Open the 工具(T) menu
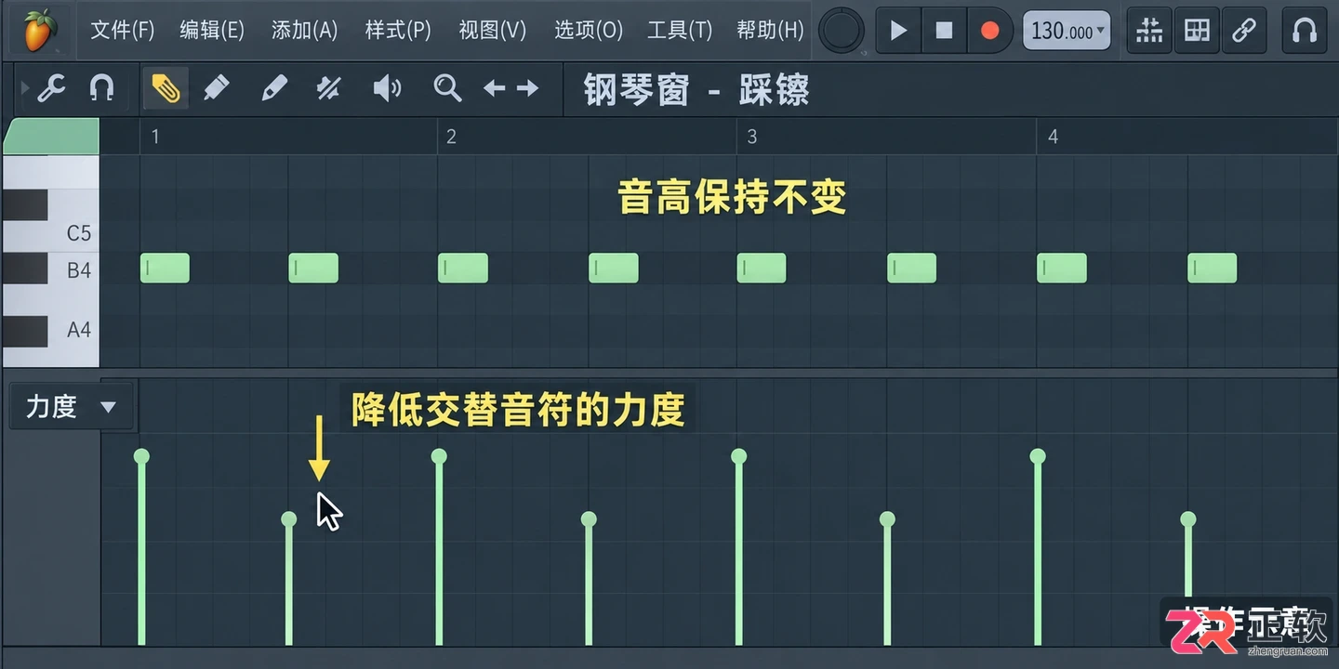Image resolution: width=1339 pixels, height=669 pixels. point(680,31)
